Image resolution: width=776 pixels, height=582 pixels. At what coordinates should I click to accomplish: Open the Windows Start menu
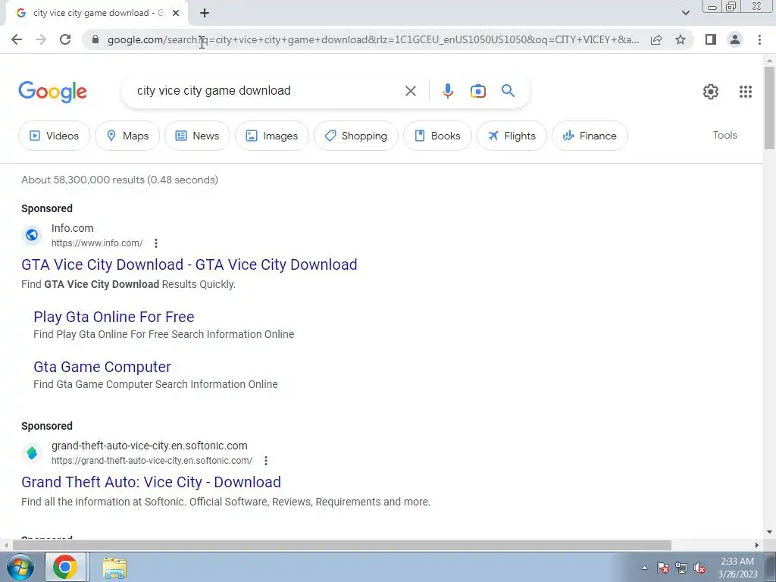point(20,567)
